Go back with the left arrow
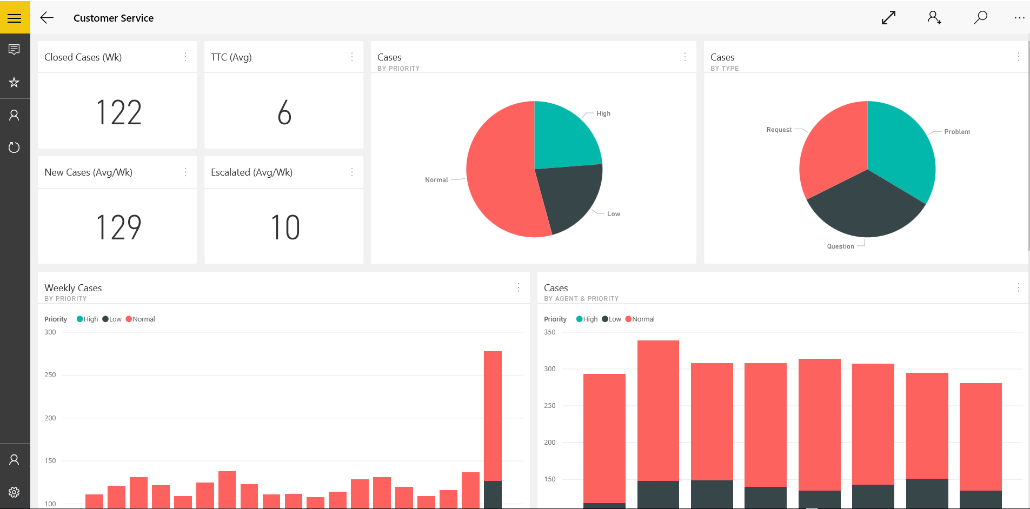 coord(47,18)
